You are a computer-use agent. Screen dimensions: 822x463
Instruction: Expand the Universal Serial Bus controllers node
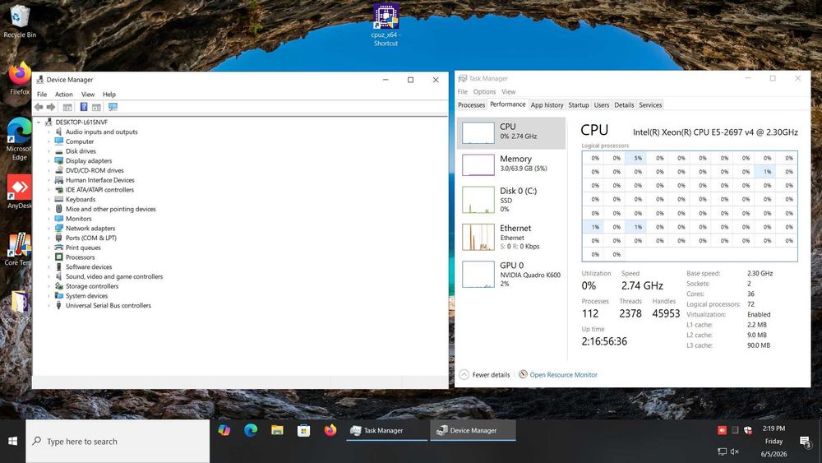(48, 306)
